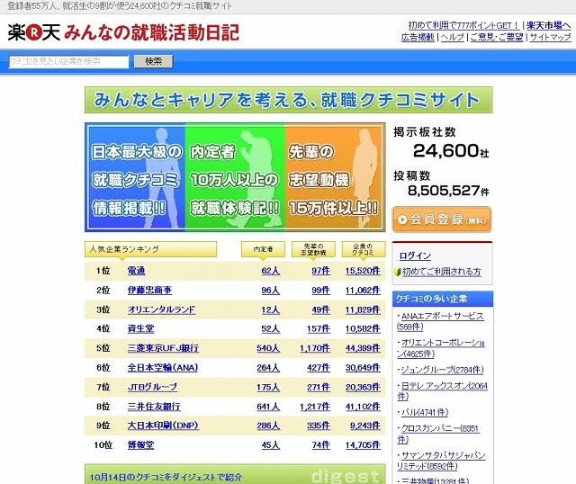Viewport: 576px width, 484px height.
Task: Click 11,829件 for オリエンタルランド
Action: tap(363, 309)
